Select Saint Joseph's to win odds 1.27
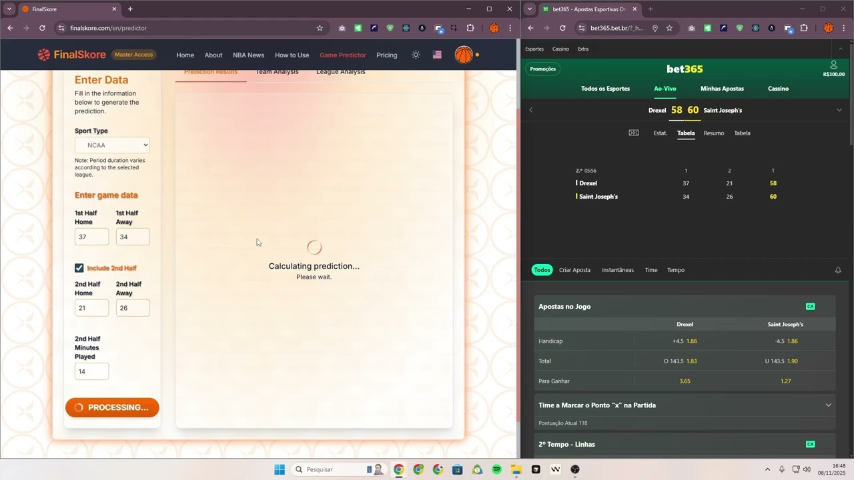The width and height of the screenshot is (854, 480). [785, 381]
